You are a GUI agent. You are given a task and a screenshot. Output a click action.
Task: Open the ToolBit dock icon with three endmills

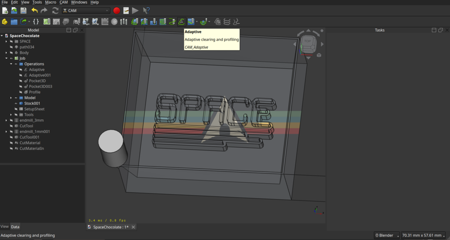pyautogui.click(x=124, y=22)
